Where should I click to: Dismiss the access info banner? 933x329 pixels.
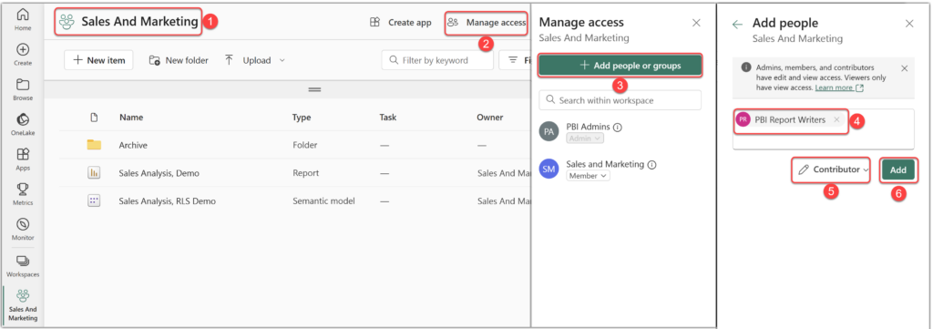[905, 67]
